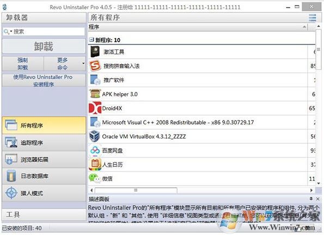Screen dimensions: 324x235
Task: Open the 更多命令 dropdown arrow
Action: (x=83, y=63)
